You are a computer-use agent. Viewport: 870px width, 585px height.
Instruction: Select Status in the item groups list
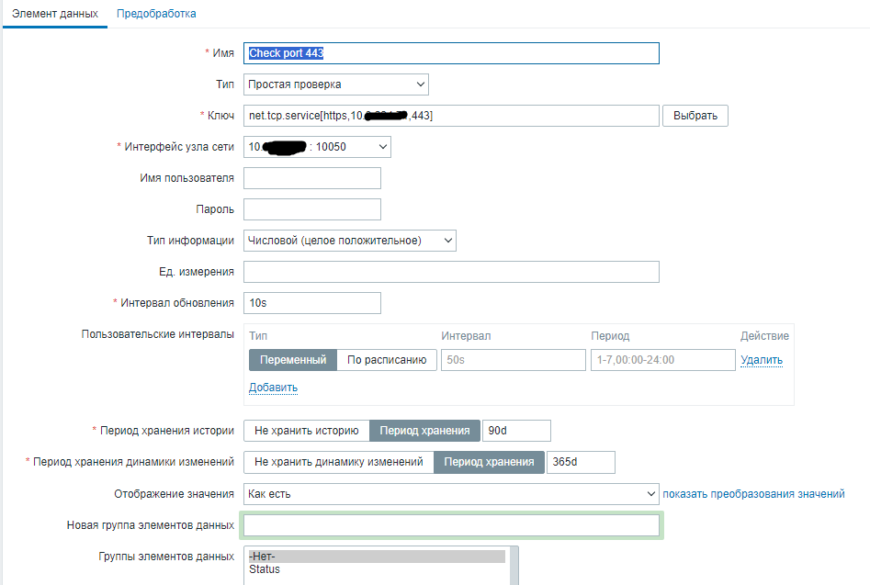(x=266, y=569)
